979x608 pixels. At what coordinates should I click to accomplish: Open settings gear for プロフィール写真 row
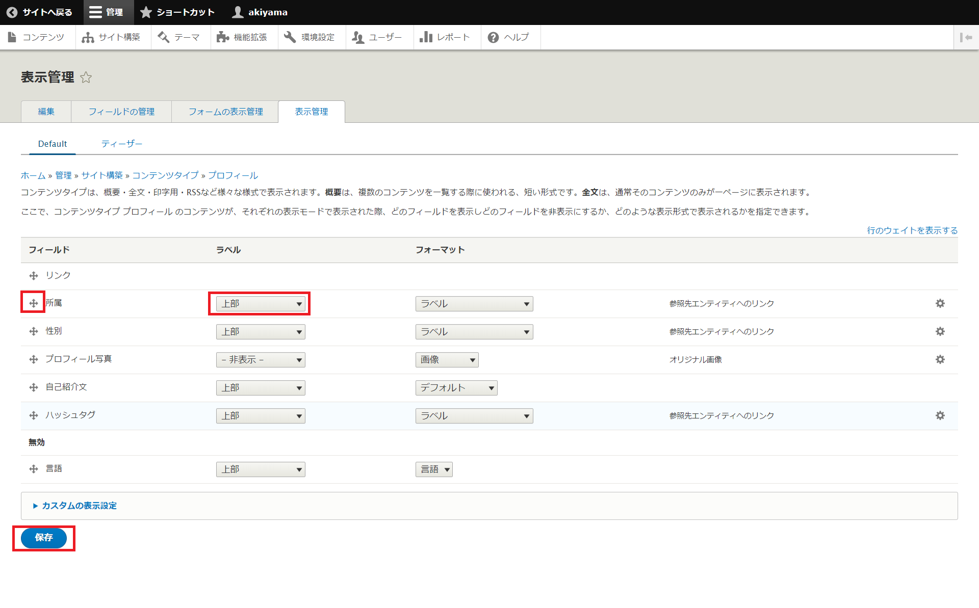pyautogui.click(x=940, y=360)
